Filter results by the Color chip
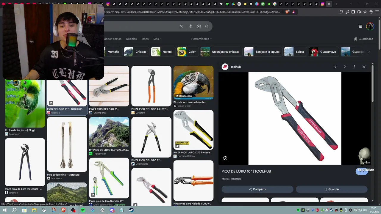This screenshot has height=214, width=381. pos(188,52)
